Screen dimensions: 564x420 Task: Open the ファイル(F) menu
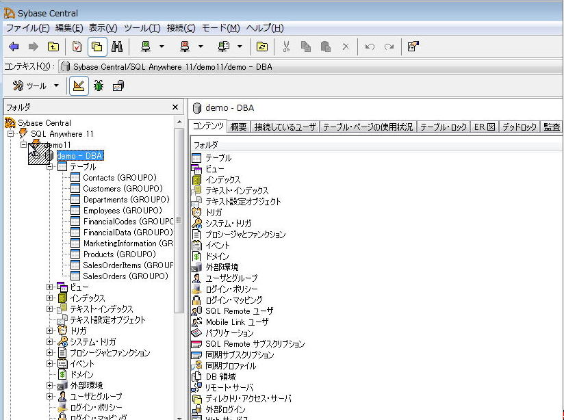(27, 28)
